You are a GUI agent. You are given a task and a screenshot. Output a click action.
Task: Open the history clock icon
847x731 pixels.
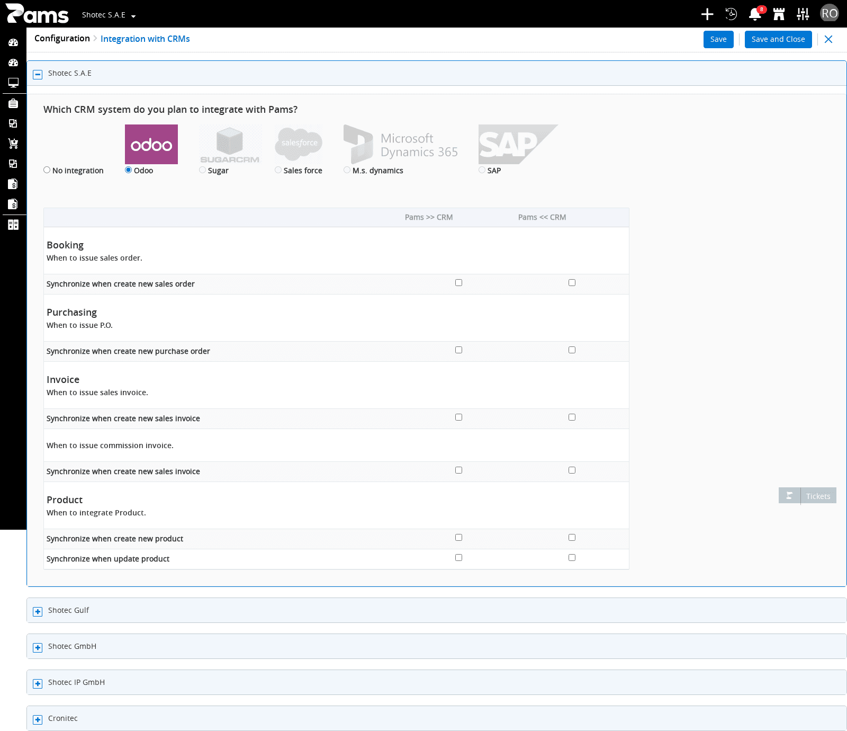click(x=731, y=14)
